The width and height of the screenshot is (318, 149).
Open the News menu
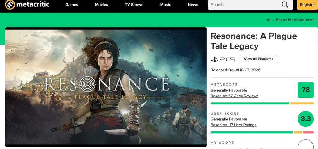pyautogui.click(x=193, y=5)
